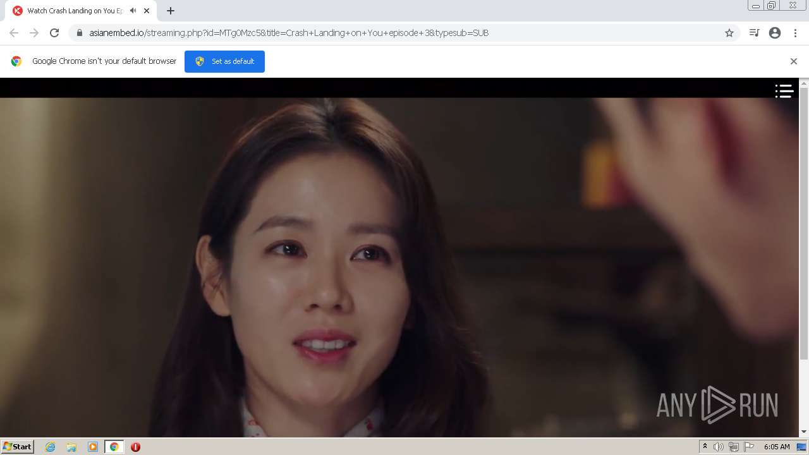
Task: Open the media control button
Action: coord(754,33)
